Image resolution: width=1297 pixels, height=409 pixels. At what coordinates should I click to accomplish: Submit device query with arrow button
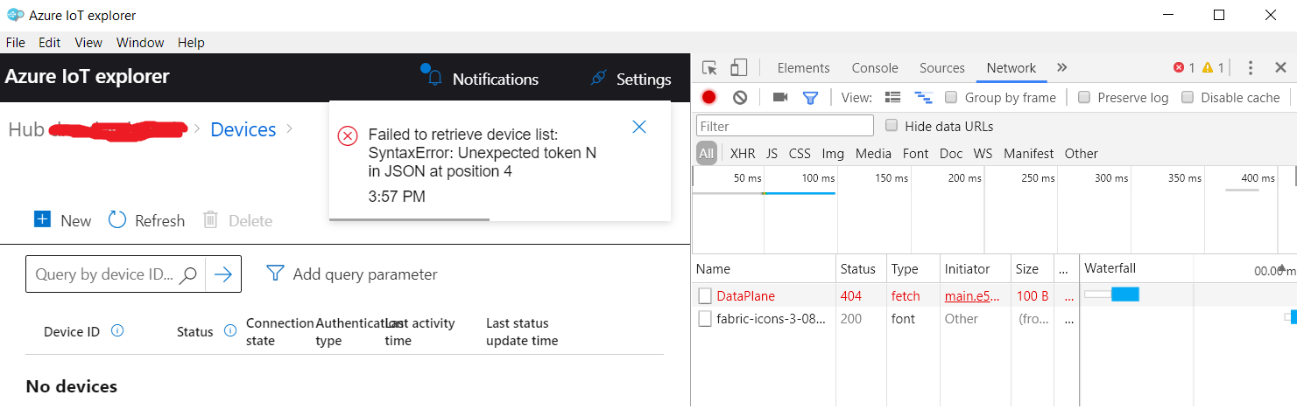[223, 274]
